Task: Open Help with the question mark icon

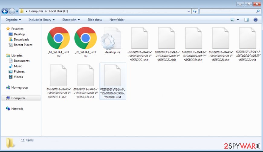Action: (255, 20)
